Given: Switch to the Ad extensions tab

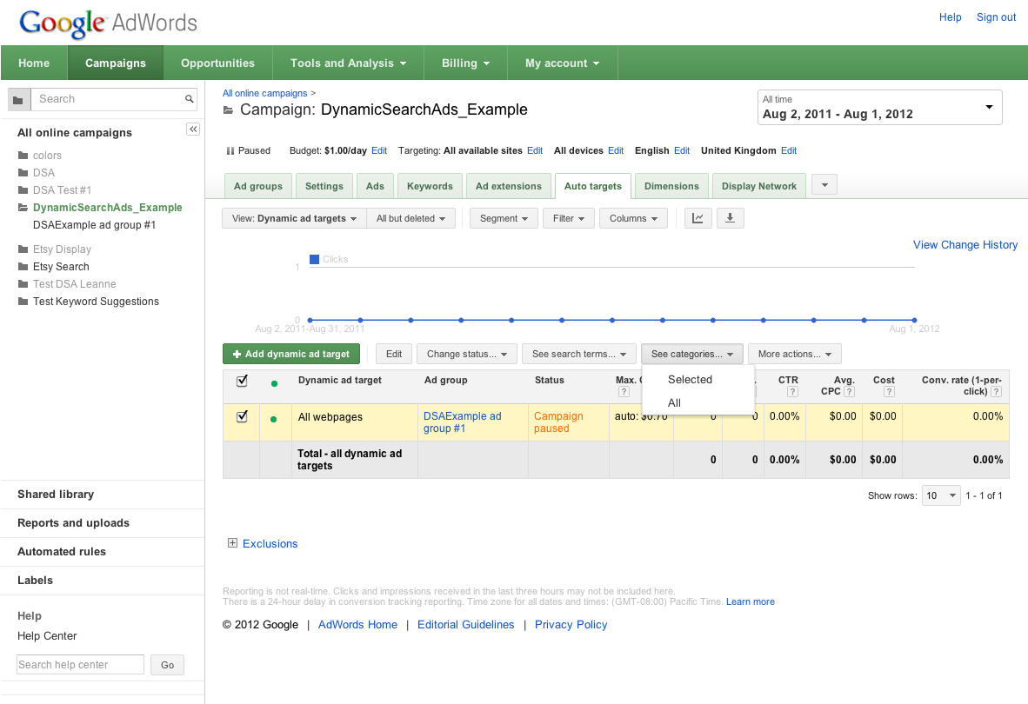Looking at the screenshot, I should 509,186.
